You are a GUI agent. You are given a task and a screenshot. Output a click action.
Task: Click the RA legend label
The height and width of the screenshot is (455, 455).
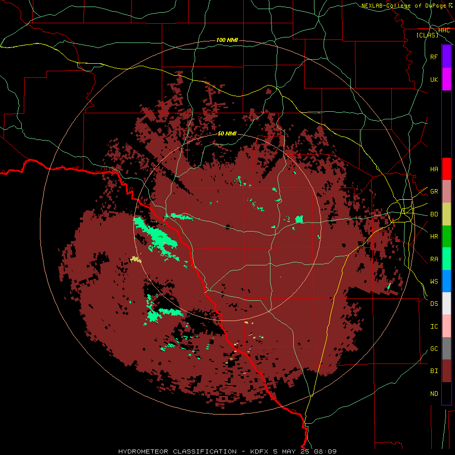click(434, 259)
